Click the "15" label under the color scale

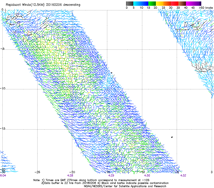(148, 8)
